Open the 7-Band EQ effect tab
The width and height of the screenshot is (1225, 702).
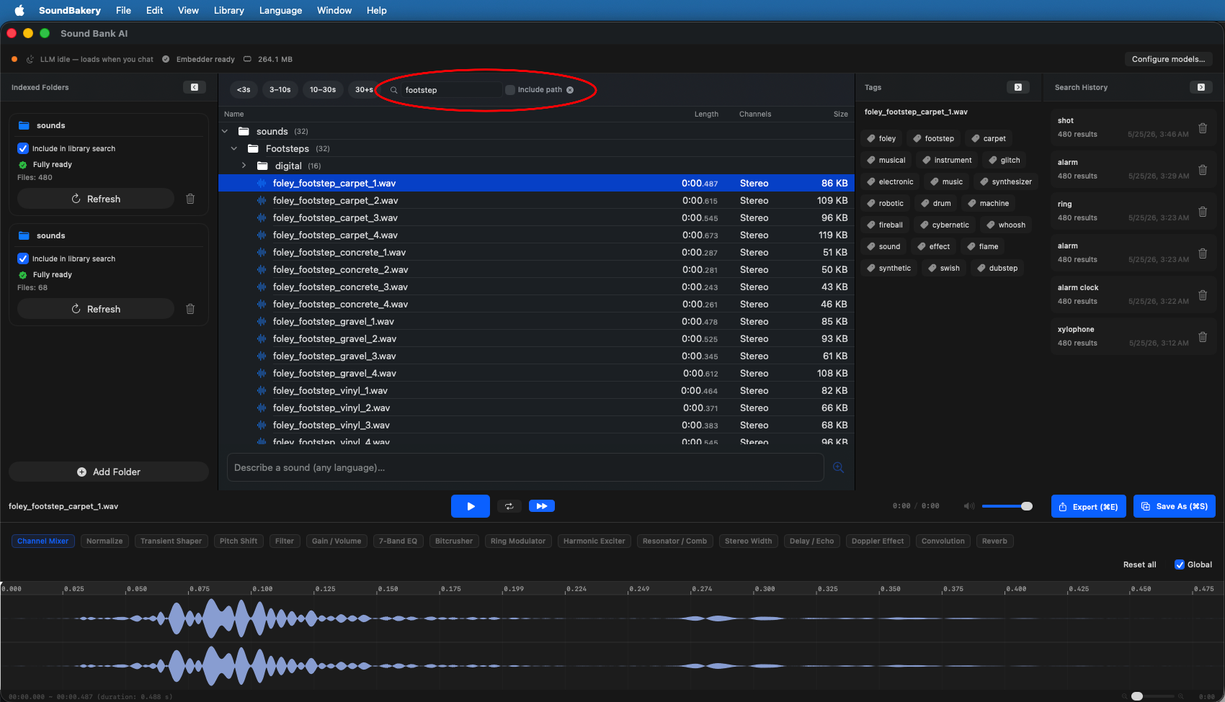click(x=398, y=541)
